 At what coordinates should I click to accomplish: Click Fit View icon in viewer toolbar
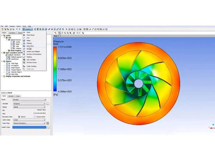pos(71,33)
